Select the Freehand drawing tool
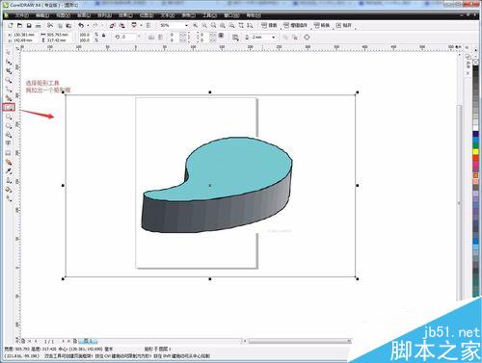Viewport: 482px width, 363px height. pos(9,89)
